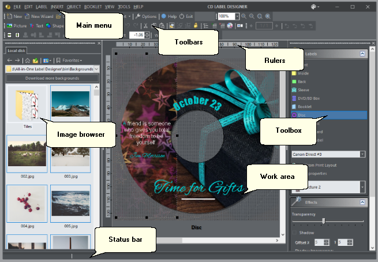
Task: Open the Backgrounds folder path dropdown
Action: [x=96, y=69]
